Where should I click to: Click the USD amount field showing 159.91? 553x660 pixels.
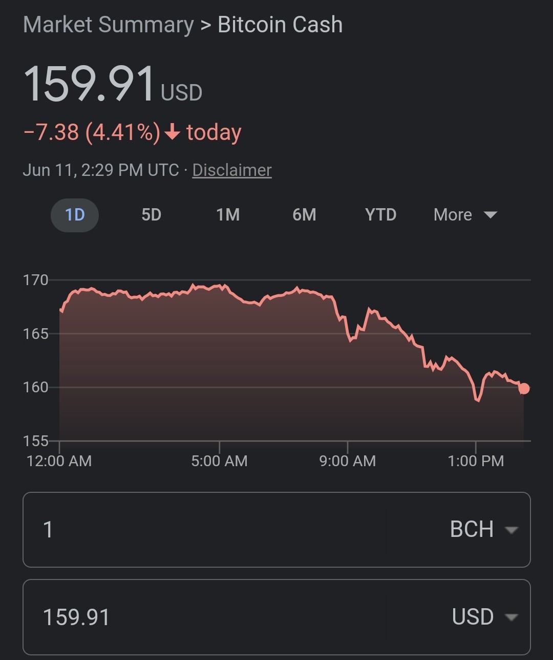[x=205, y=617]
